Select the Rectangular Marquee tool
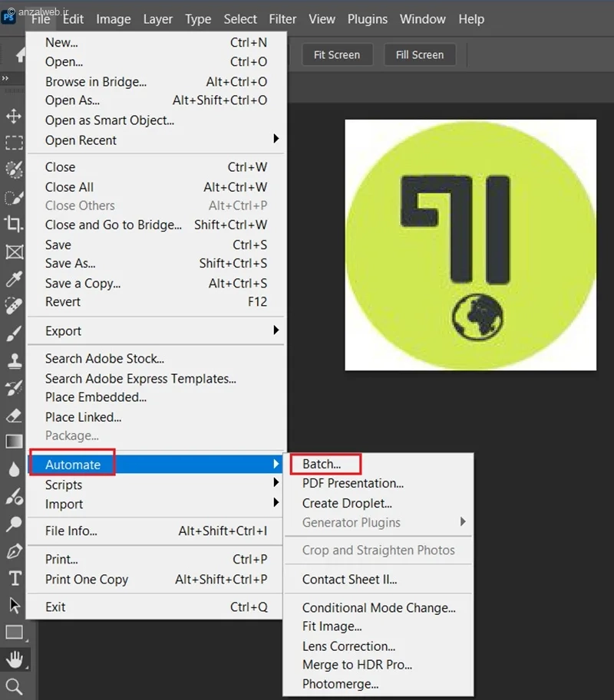 [14, 143]
